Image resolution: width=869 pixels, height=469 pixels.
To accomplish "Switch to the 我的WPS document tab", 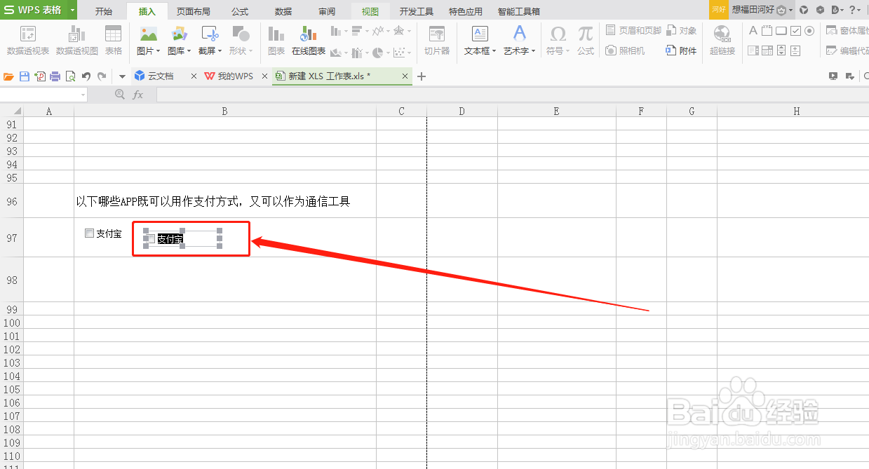I will pos(229,76).
